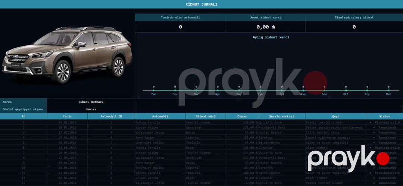Click the Avtomobil ID column header
This screenshot has height=186, width=403.
(111, 116)
